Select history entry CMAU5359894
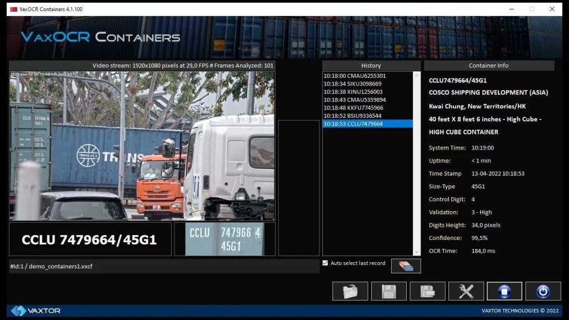The width and height of the screenshot is (569, 320). (x=355, y=100)
